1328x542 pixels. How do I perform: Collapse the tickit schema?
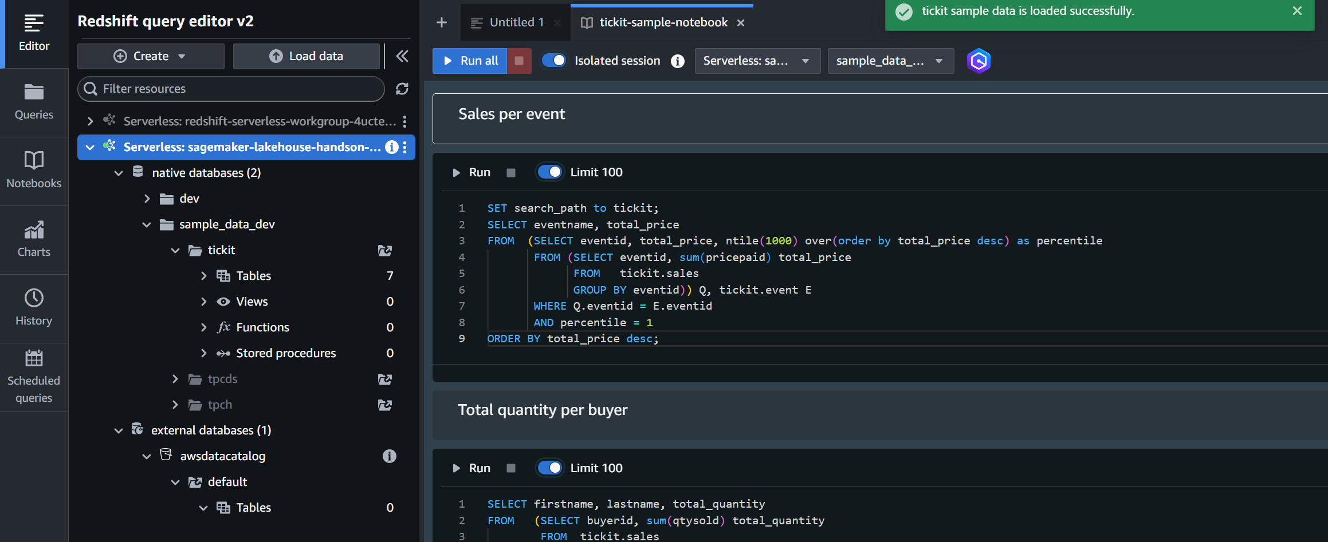(175, 250)
